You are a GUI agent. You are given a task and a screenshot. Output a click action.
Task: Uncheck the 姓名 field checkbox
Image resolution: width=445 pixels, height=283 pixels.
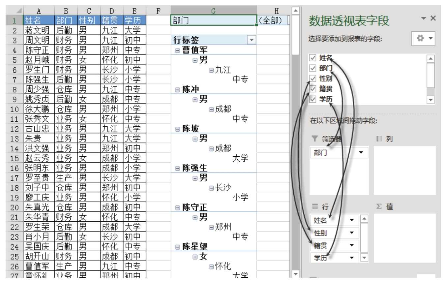click(312, 58)
